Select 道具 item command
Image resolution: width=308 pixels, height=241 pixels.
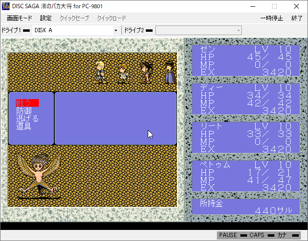24,126
